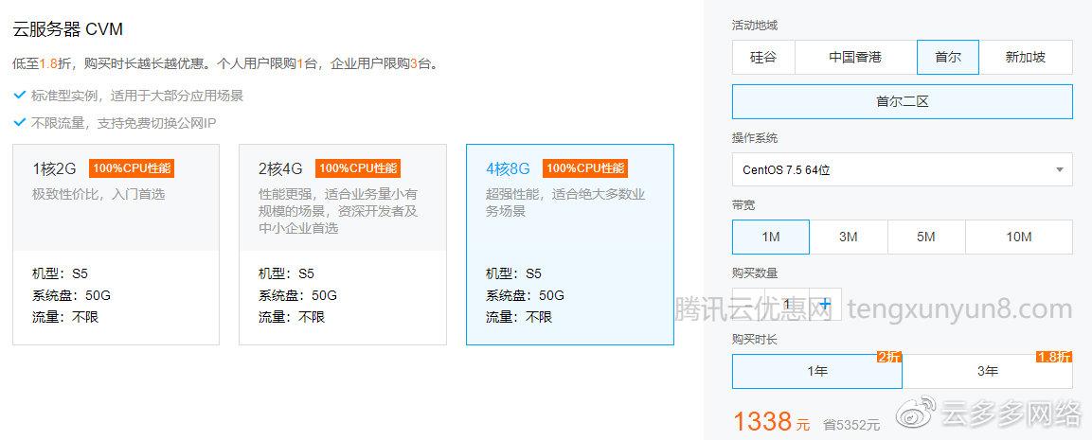Click the 云服务器 CVM heading
The width and height of the screenshot is (1092, 440).
point(68,29)
